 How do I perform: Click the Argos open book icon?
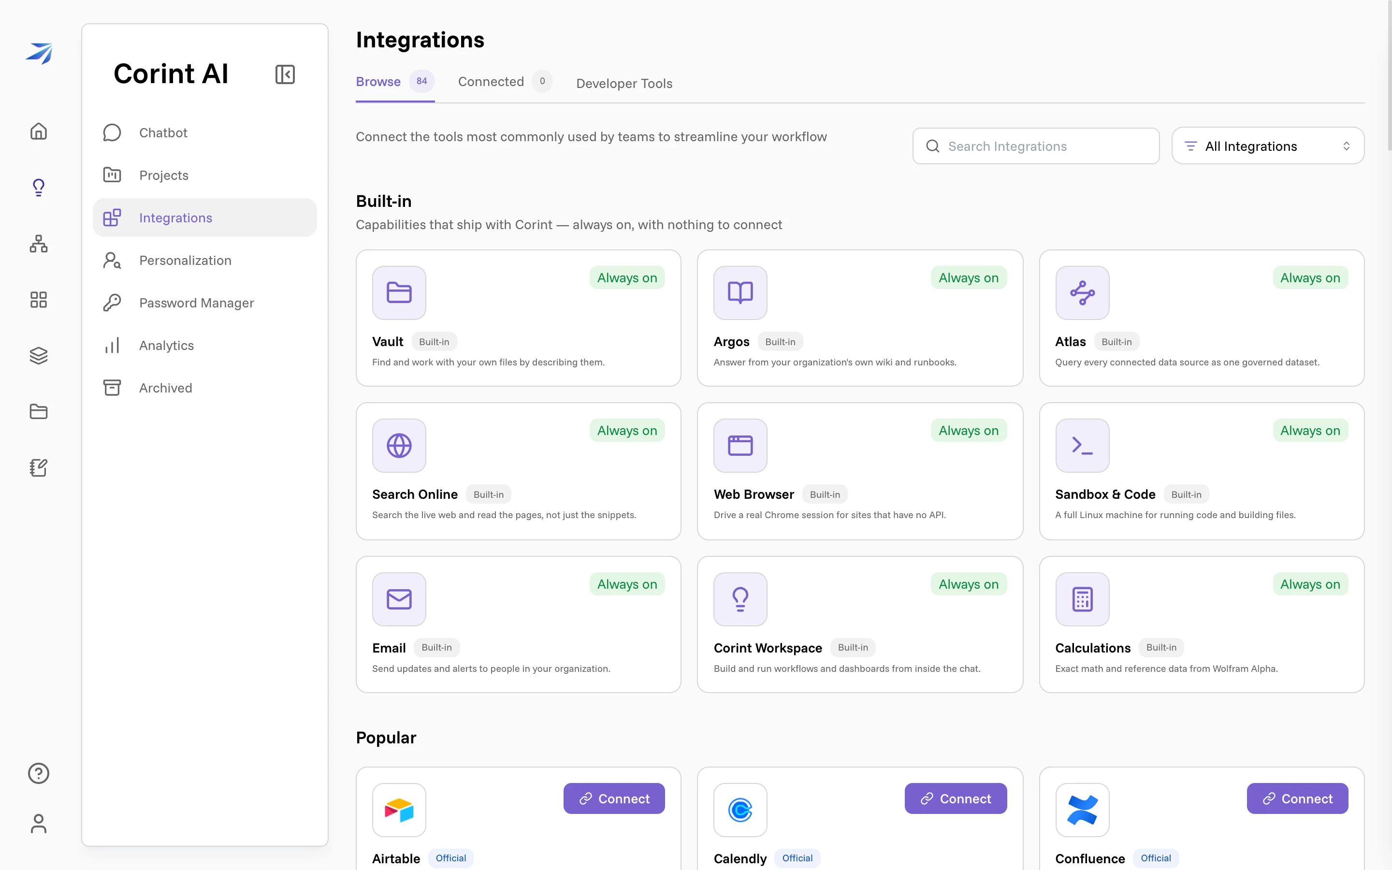[x=740, y=292]
